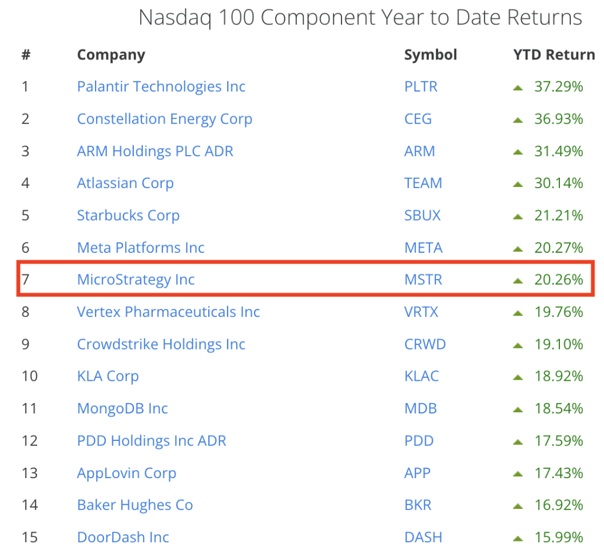The height and width of the screenshot is (557, 604).
Task: Open the MongoDB Inc link
Action: 122,409
